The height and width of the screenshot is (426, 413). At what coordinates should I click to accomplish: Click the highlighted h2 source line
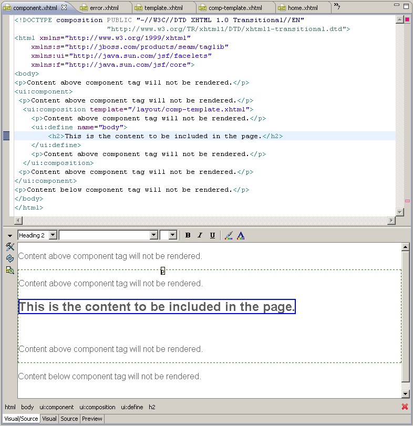tap(205, 136)
